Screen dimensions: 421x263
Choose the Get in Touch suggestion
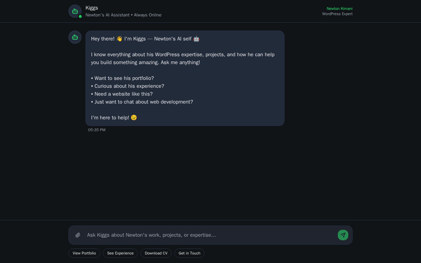189,253
